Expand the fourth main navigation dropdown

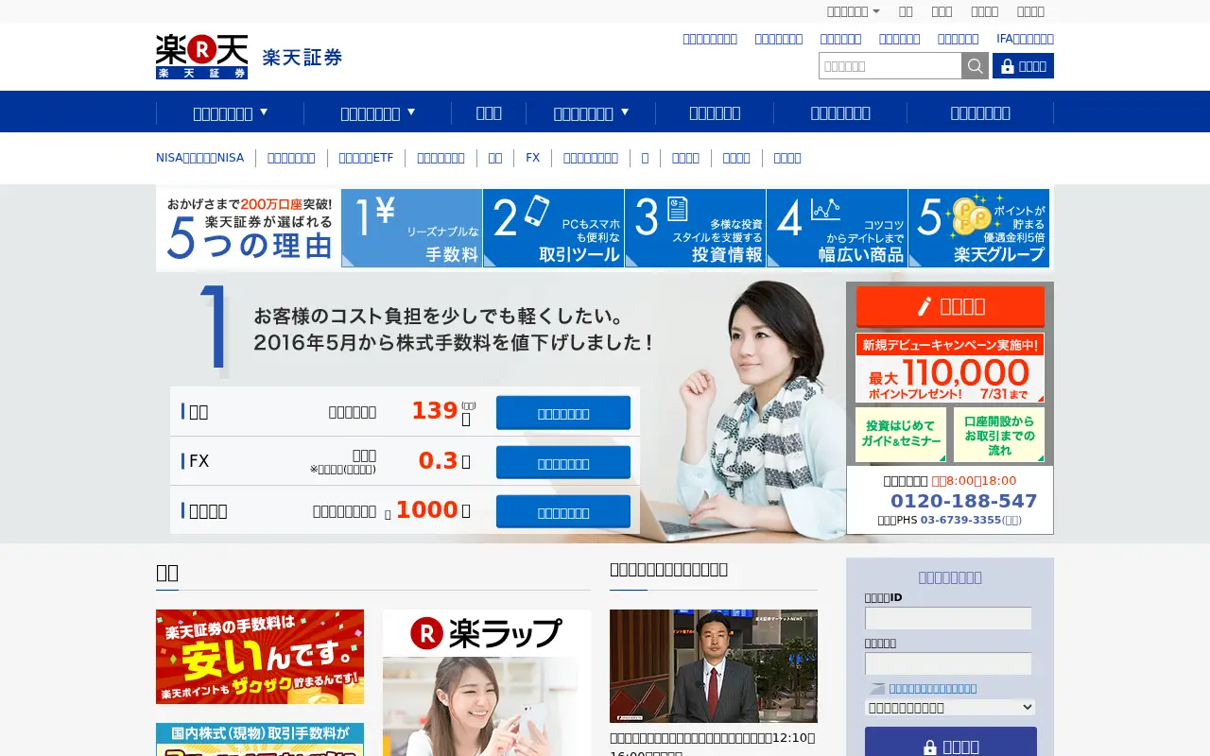591,112
